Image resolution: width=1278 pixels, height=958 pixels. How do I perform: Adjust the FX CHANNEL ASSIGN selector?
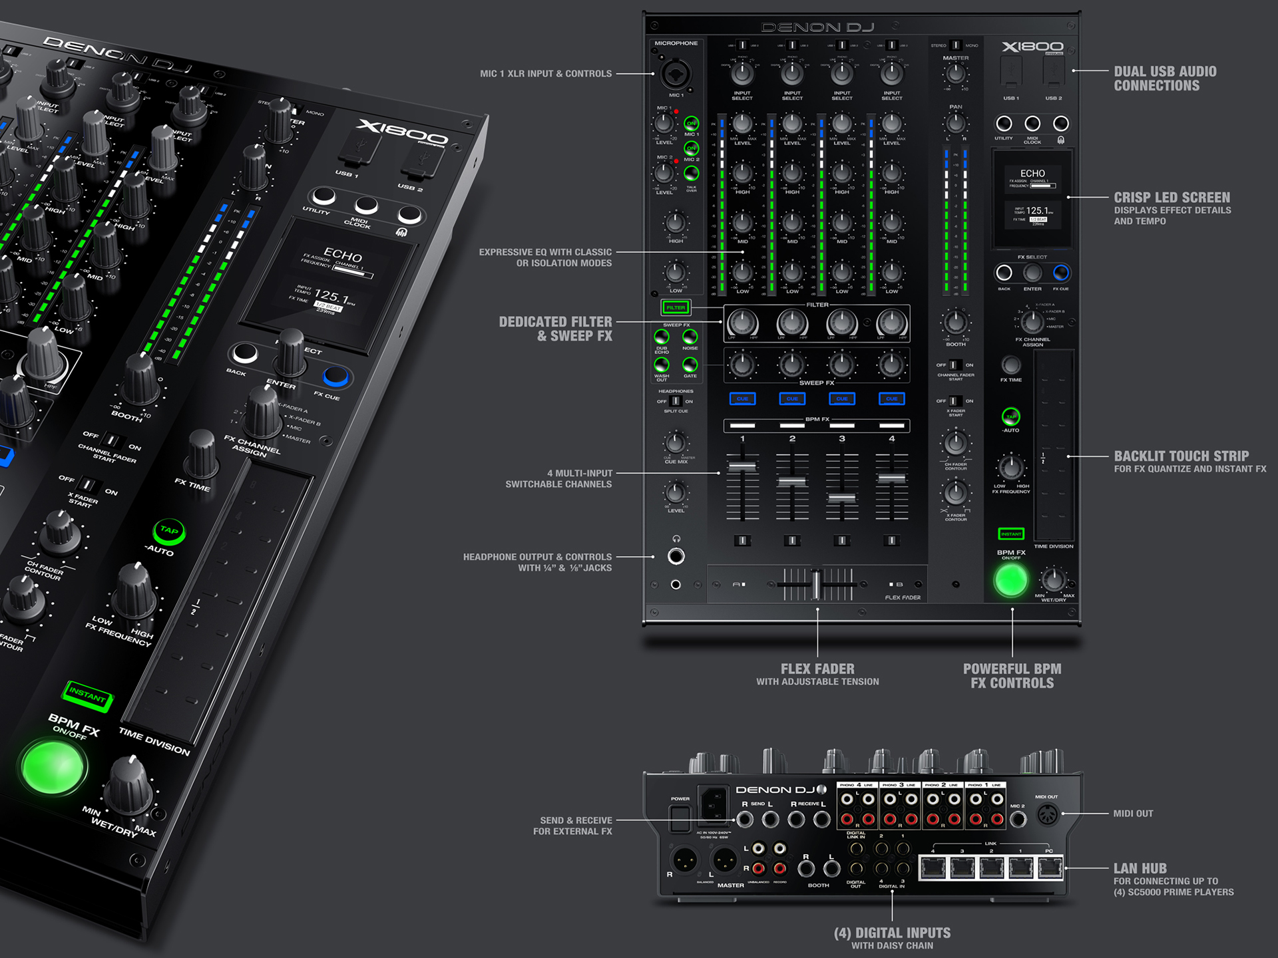pos(1032,323)
